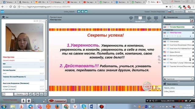Click the Говорить! talk button
Viewport: 195px width, 109px height.
58,101
